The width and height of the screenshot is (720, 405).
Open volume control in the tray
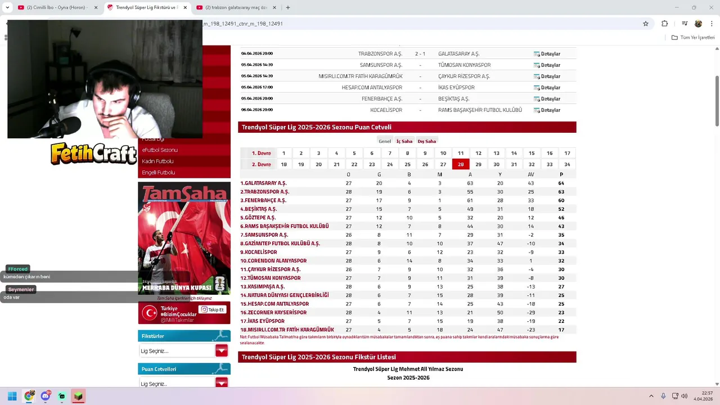(684, 396)
